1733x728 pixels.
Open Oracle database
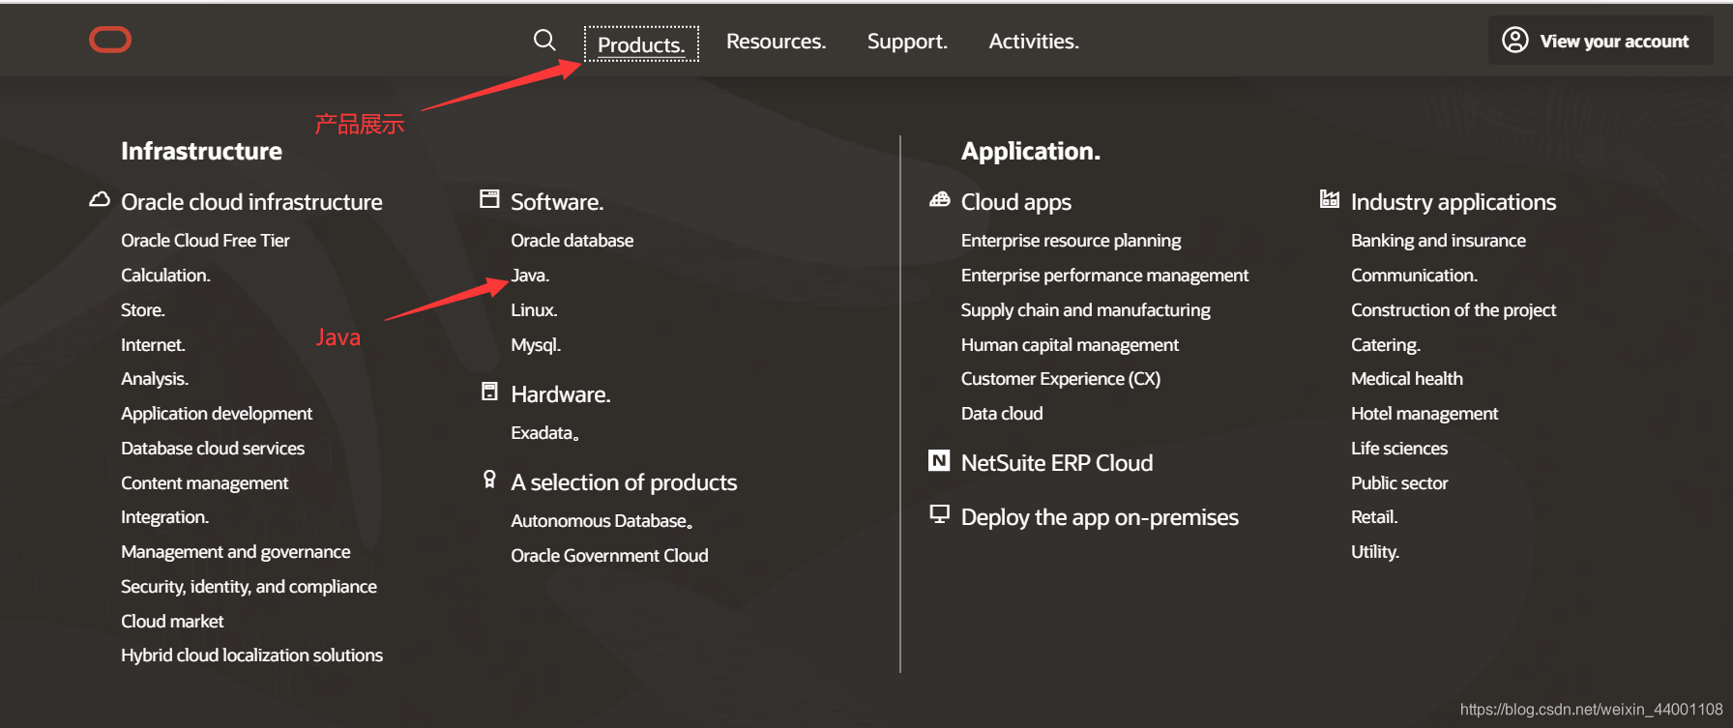pyautogui.click(x=573, y=241)
